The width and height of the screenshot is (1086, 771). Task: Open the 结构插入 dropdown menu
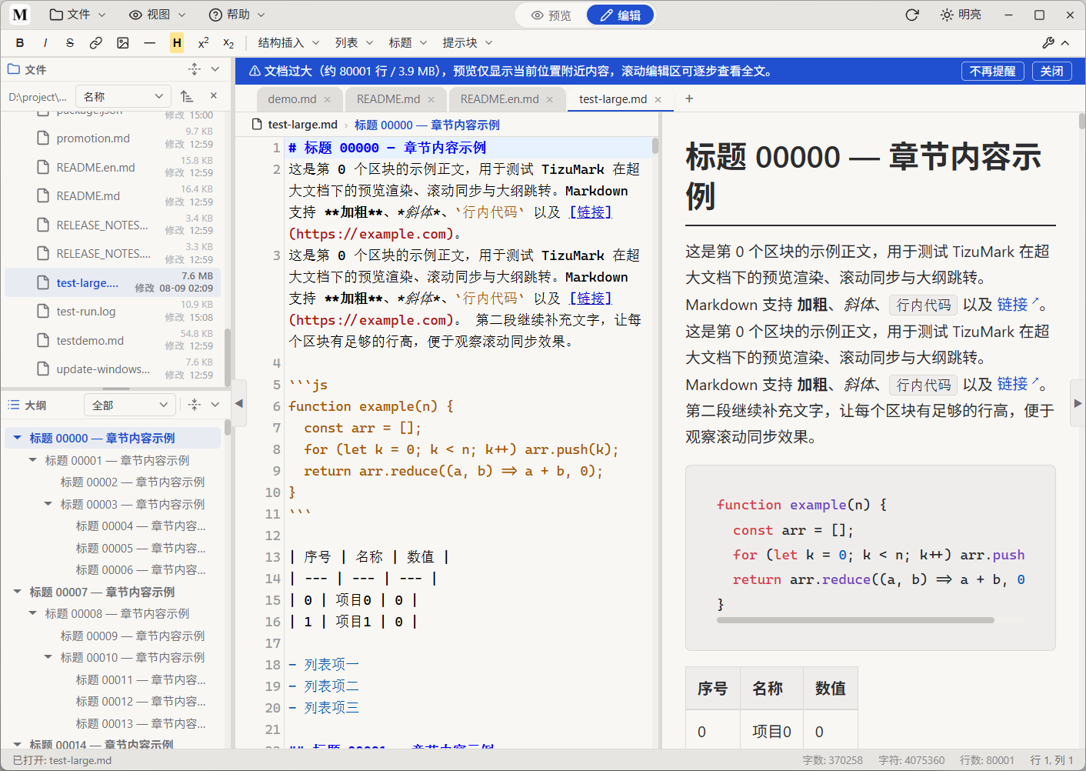pos(288,43)
